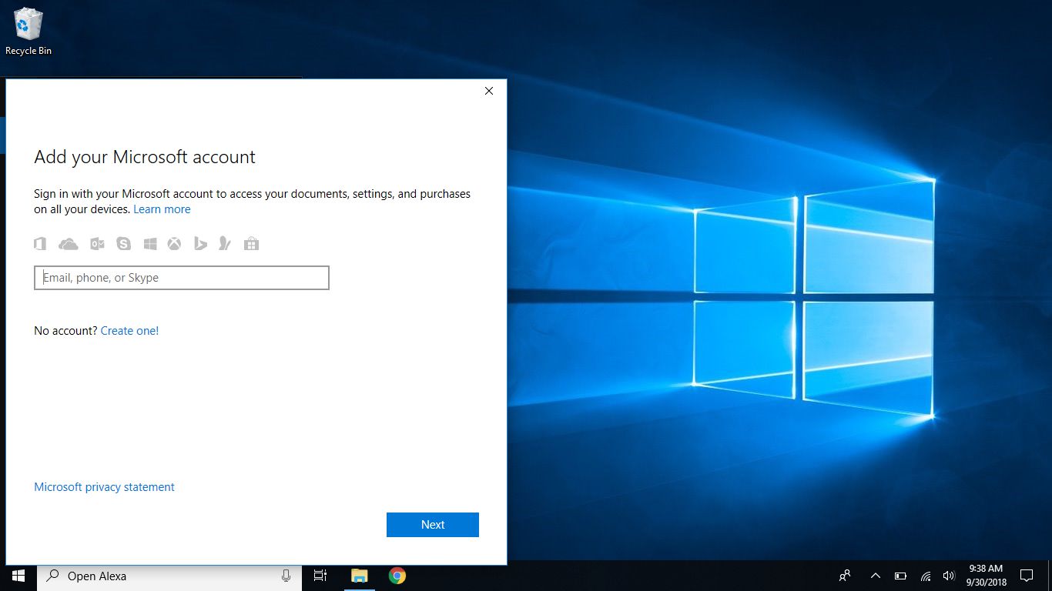Select the Recycle Bin desktop icon

[28, 32]
